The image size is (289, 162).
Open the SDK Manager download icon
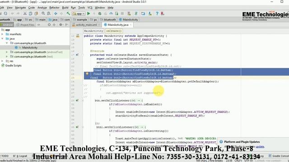point(150,13)
